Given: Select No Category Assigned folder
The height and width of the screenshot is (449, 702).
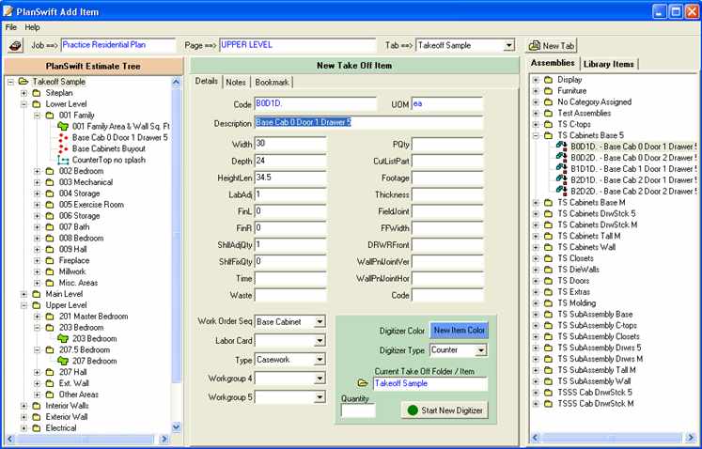Looking at the screenshot, I should point(595,102).
